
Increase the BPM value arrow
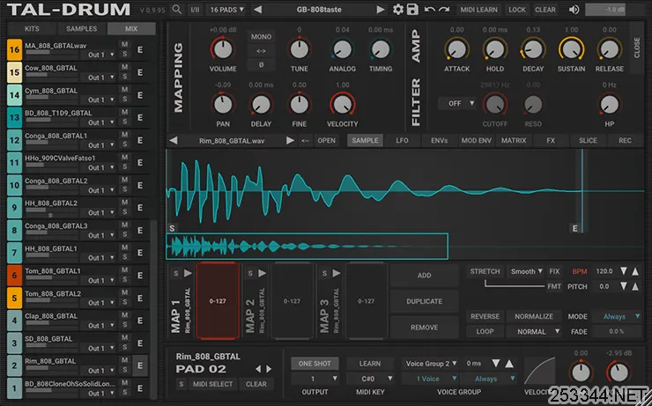click(x=635, y=271)
